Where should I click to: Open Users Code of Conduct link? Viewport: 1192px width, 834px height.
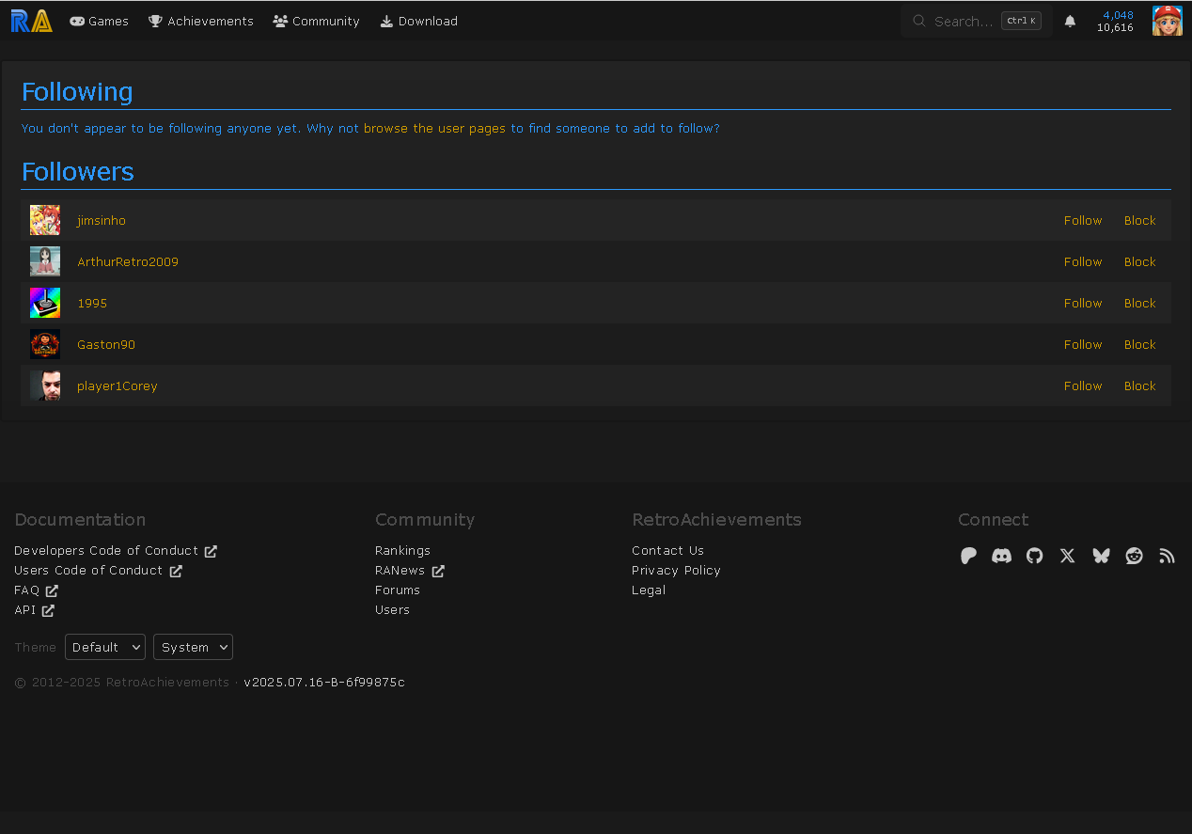(99, 571)
